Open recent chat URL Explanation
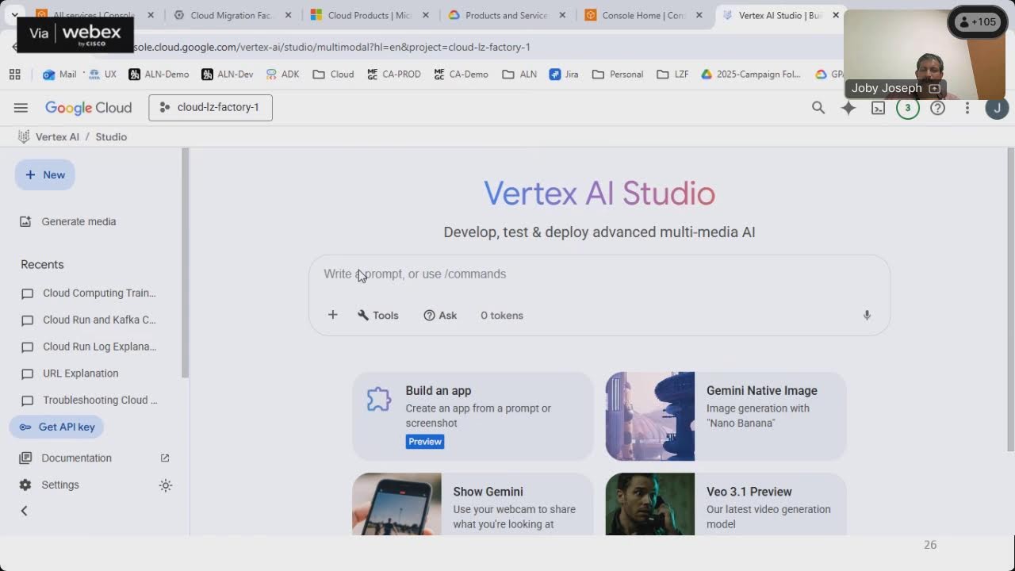Screen dimensions: 1015x571 click(70, 374)
